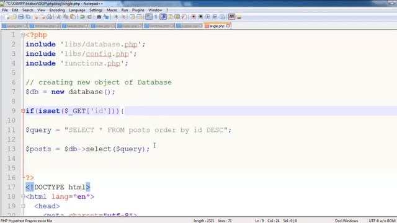Click the Zoom Out toolbar icon
The height and width of the screenshot is (223, 397).
click(123, 17)
